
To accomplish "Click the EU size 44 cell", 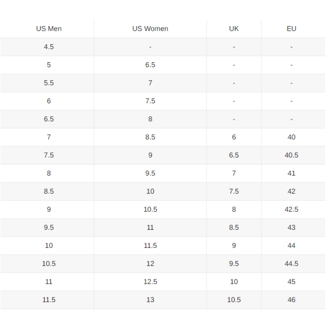I will tap(291, 245).
